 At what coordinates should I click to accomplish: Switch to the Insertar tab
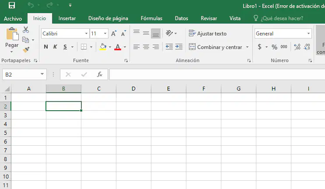67,18
